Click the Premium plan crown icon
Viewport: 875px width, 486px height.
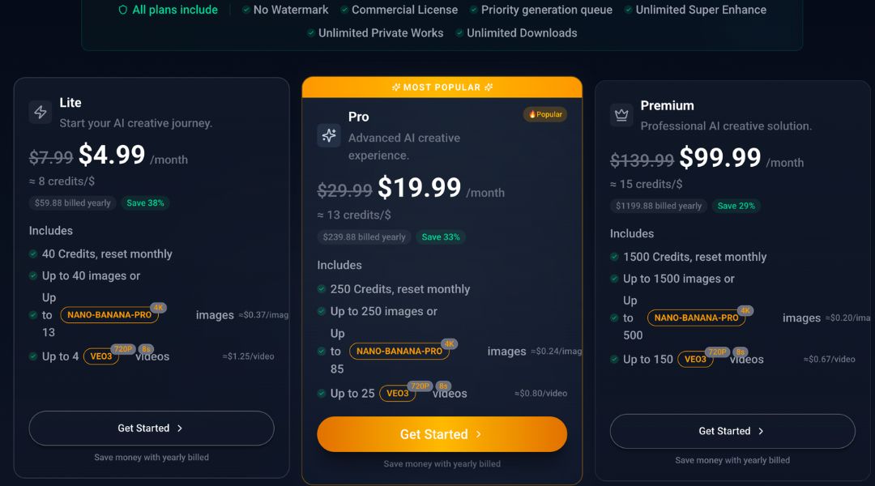point(621,115)
